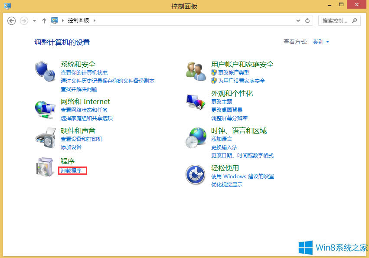Click the refresh icon next to address bar
The image size is (369, 258).
coord(307,20)
